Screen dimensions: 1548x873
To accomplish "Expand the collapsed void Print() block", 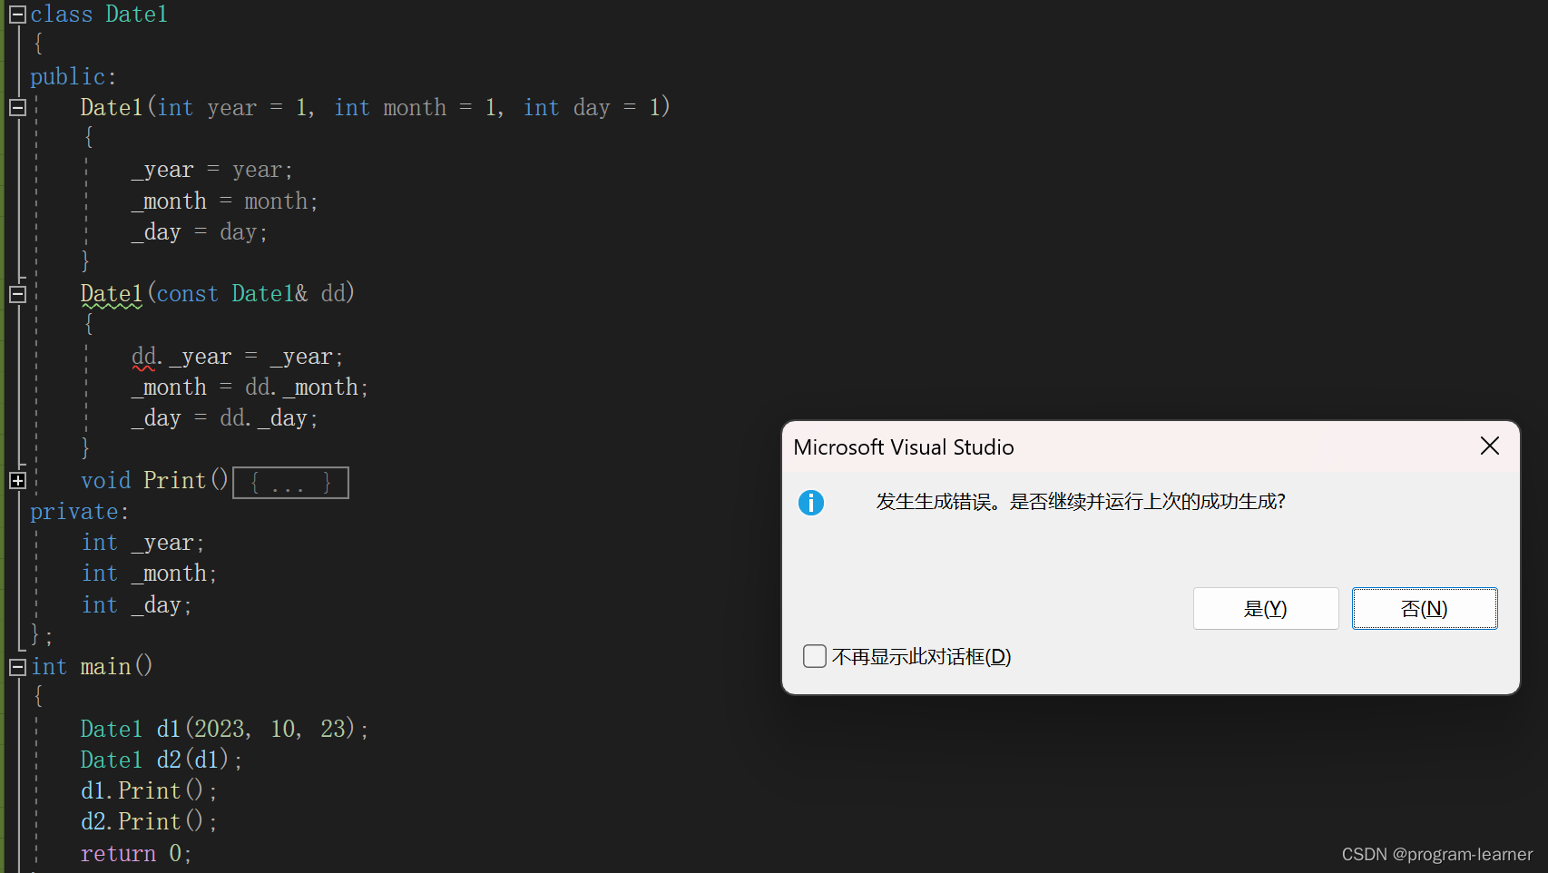I will tap(16, 481).
